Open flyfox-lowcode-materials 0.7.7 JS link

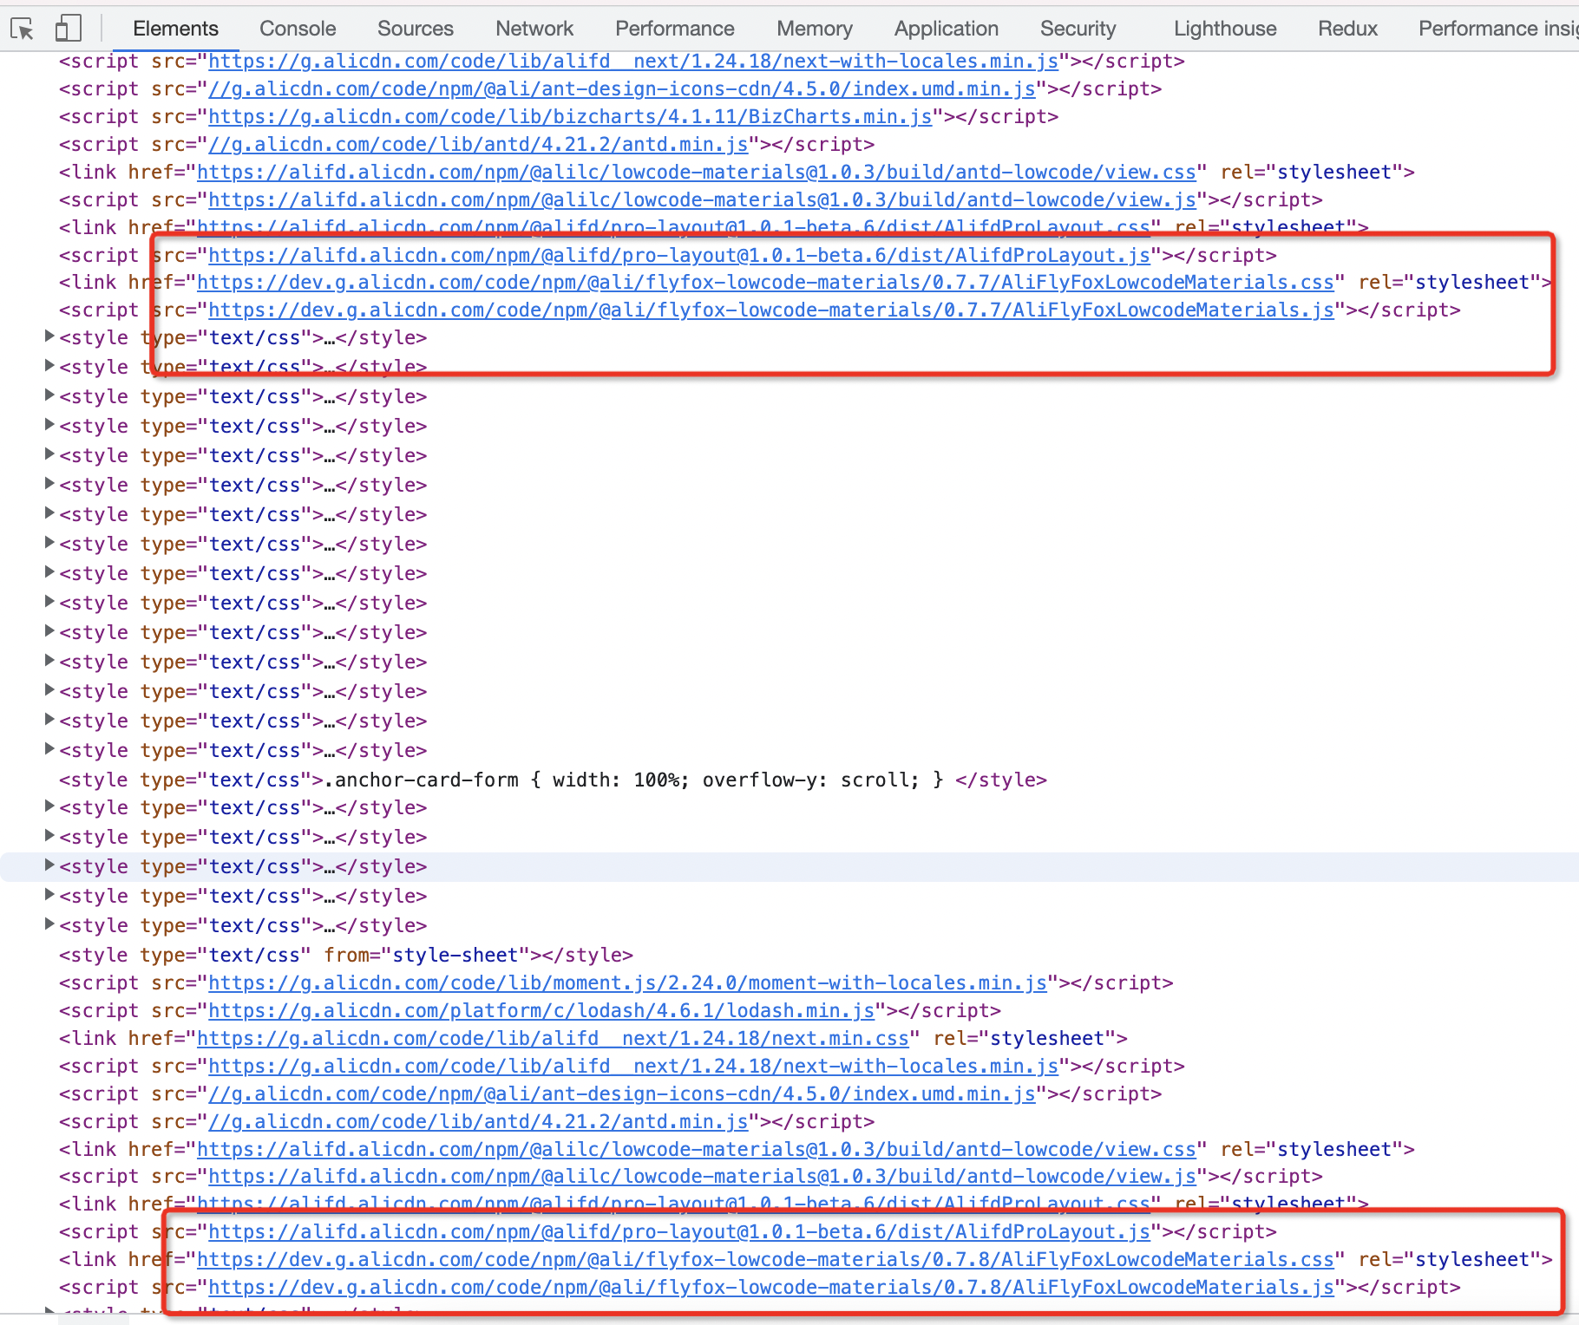tap(771, 310)
